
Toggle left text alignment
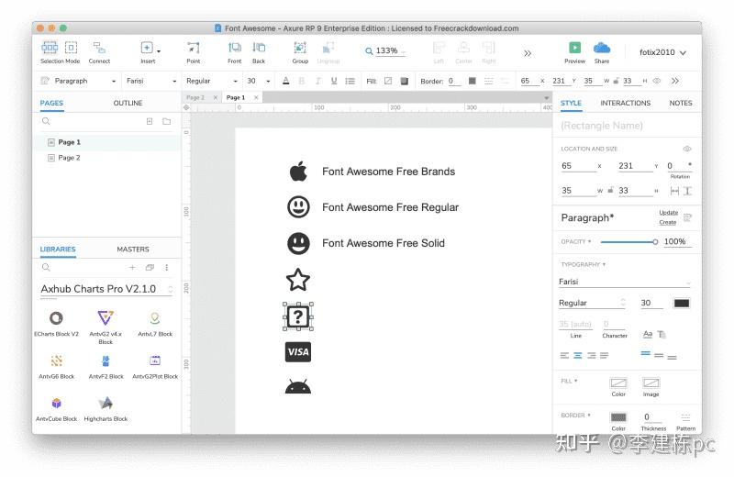point(564,356)
